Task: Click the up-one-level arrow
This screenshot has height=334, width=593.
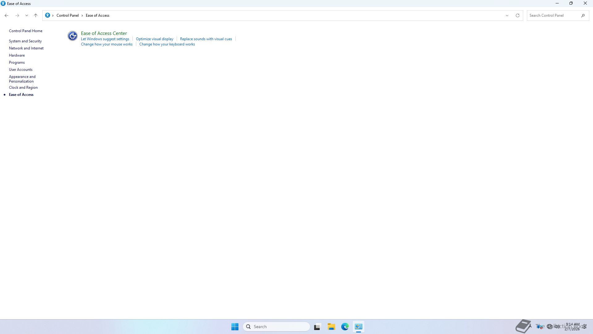Action: [36, 15]
